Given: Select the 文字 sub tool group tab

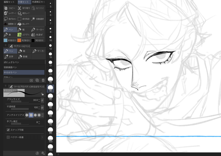Looking at the screenshot, I should pos(10,57).
